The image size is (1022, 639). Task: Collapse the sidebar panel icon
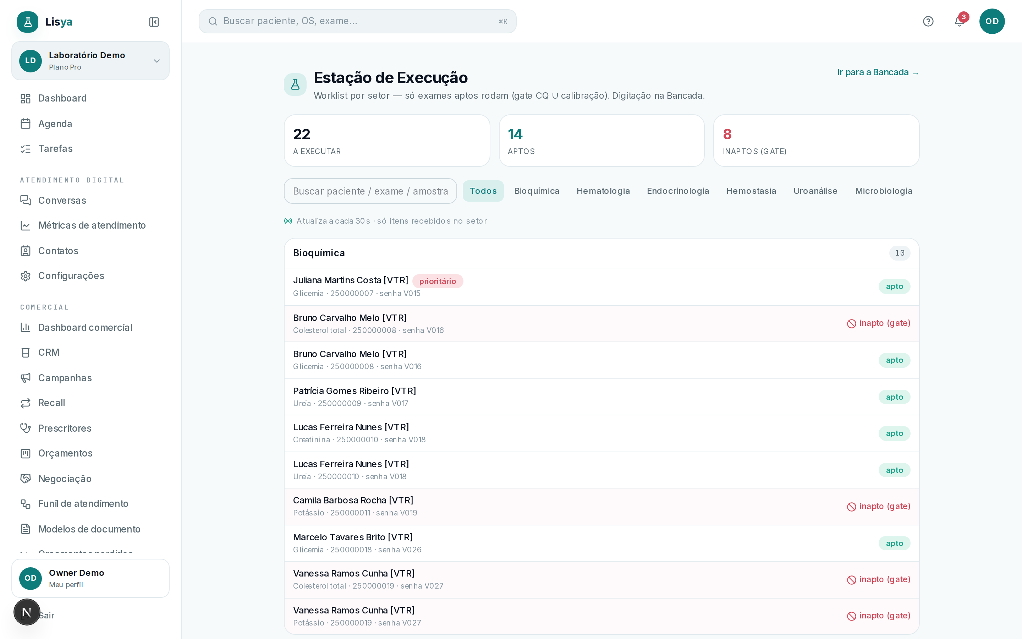tap(154, 22)
